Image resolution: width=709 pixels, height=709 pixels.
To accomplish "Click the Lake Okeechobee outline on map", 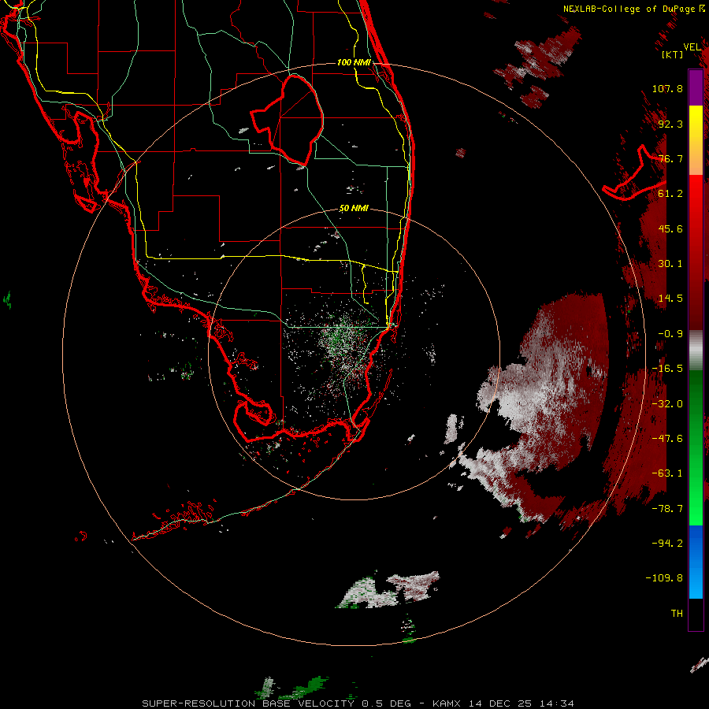I will click(288, 120).
